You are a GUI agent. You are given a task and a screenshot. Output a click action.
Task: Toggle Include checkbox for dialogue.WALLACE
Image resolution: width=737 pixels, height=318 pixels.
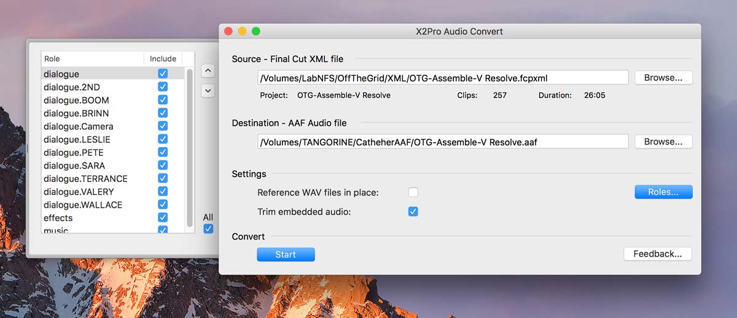click(163, 205)
